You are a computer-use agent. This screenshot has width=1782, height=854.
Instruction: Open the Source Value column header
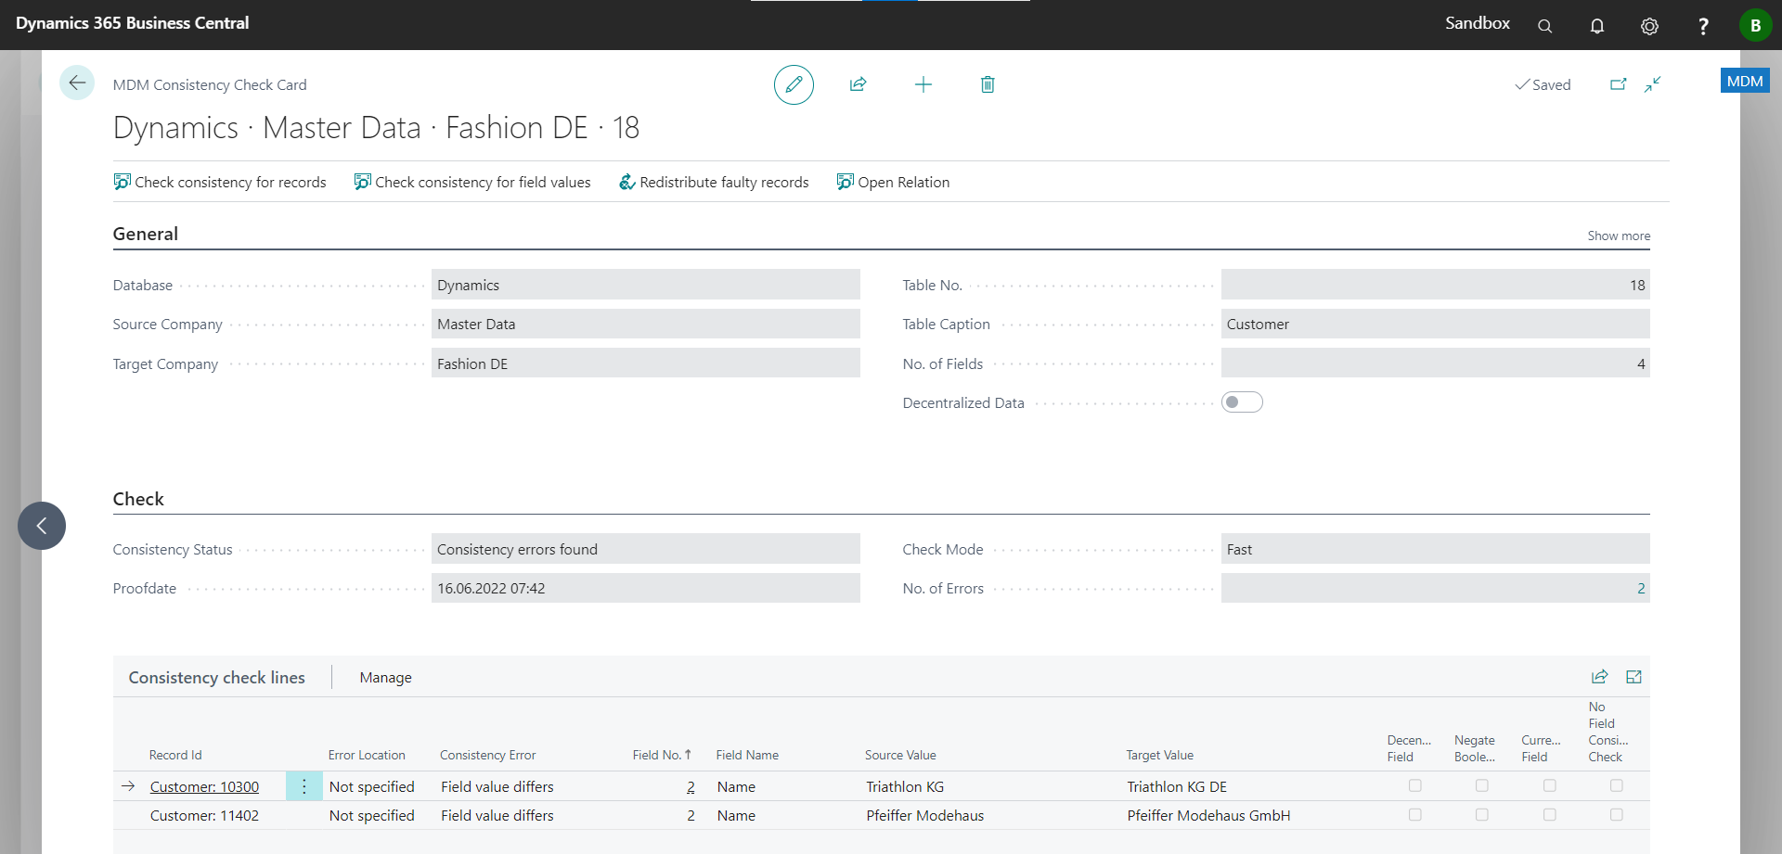coord(900,755)
